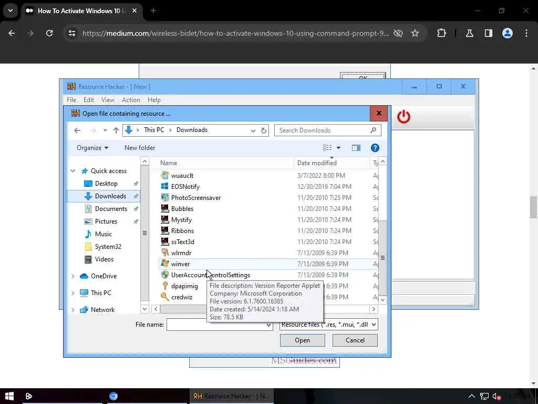Open the recent locations dropdown arrow

105,130
